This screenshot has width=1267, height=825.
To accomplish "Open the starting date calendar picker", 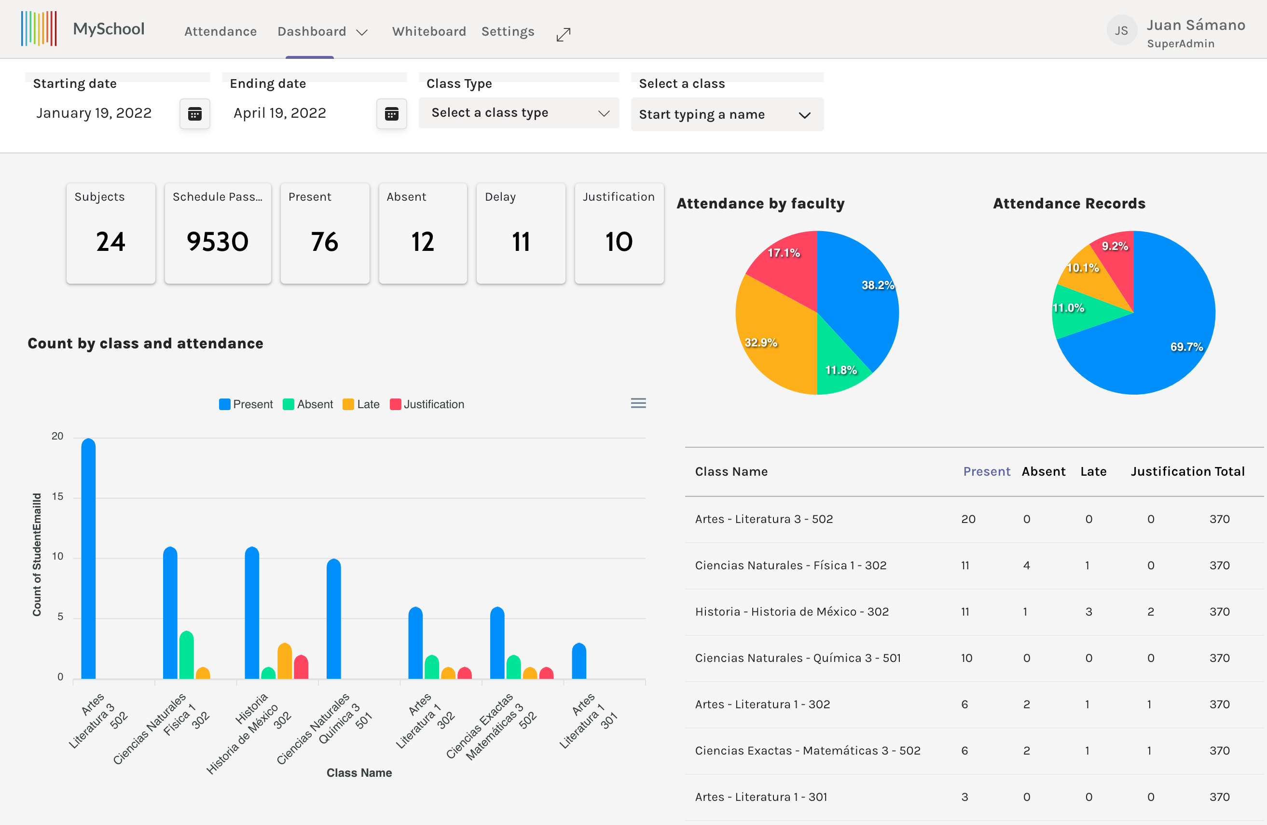I will pos(195,113).
